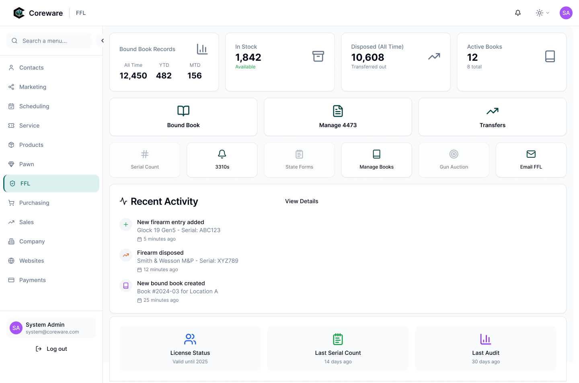Open the Gun Auction target tile
Screen dimensions: 579x383
tap(454, 160)
